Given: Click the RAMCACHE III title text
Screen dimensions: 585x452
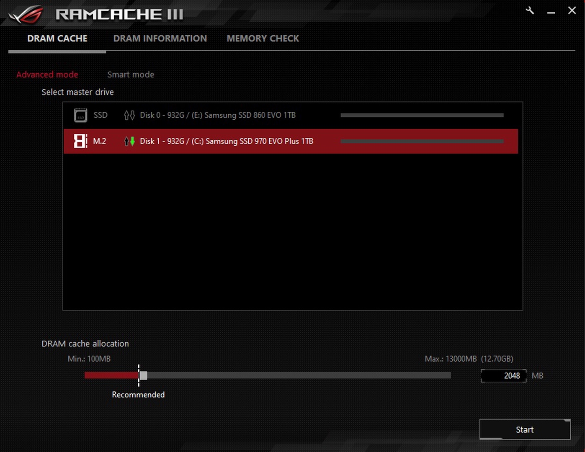Looking at the screenshot, I should pyautogui.click(x=119, y=14).
